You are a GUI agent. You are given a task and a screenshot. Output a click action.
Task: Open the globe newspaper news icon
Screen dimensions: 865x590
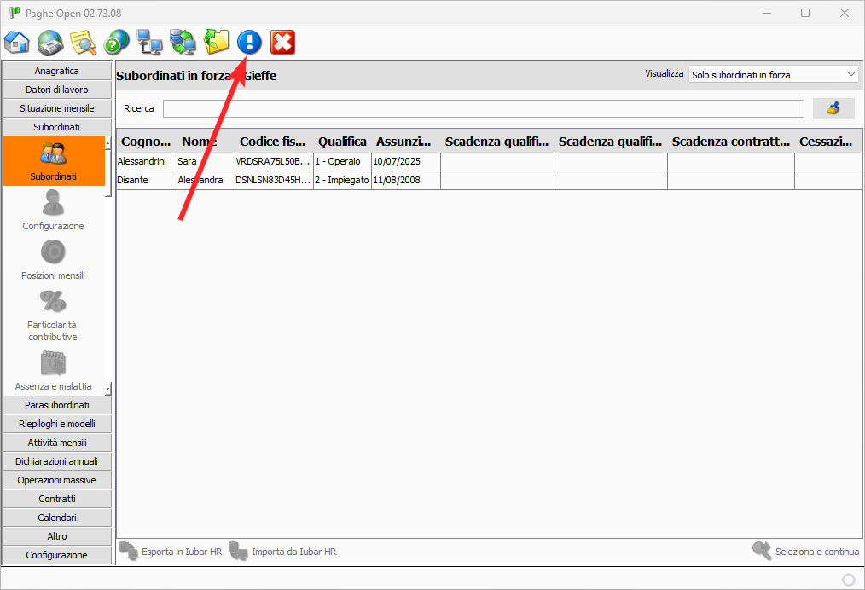coord(50,42)
